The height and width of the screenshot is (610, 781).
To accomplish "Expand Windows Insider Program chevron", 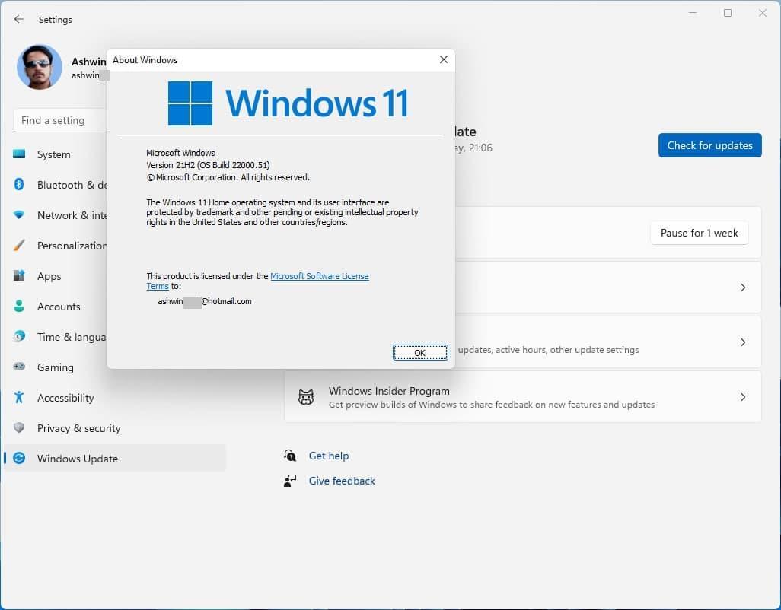I will [x=743, y=397].
